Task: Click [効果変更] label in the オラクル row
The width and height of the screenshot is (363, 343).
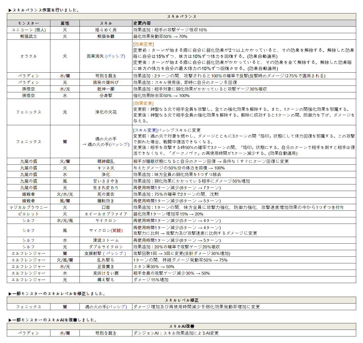Action: (x=143, y=44)
